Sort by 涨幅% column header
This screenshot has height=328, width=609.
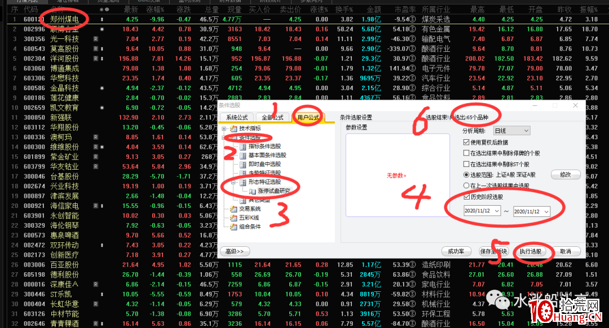click(x=155, y=10)
